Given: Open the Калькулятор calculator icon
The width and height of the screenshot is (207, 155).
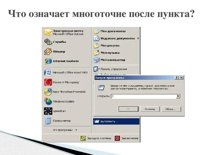Looking at the screenshot, I should click(48, 120).
